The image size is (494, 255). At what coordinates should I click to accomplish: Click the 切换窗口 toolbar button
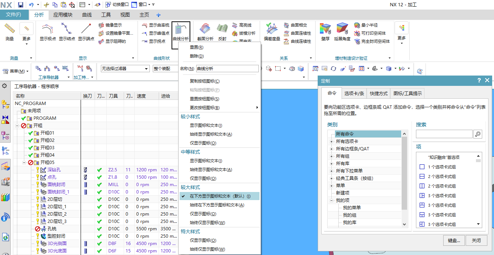117,5
